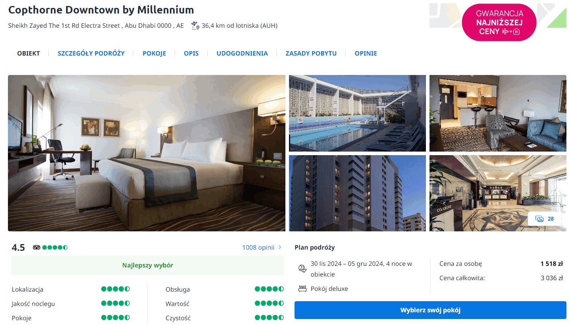Click the Wybierz swój pokój button

430,310
